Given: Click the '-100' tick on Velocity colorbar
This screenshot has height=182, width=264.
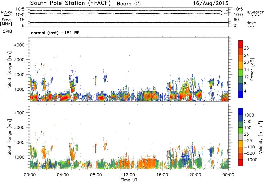Looking at the screenshot, I should coord(249,147).
